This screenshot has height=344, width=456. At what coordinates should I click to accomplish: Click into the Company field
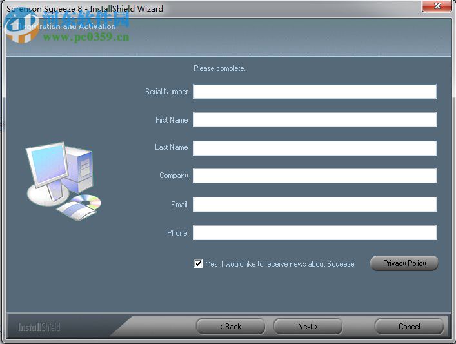315,176
